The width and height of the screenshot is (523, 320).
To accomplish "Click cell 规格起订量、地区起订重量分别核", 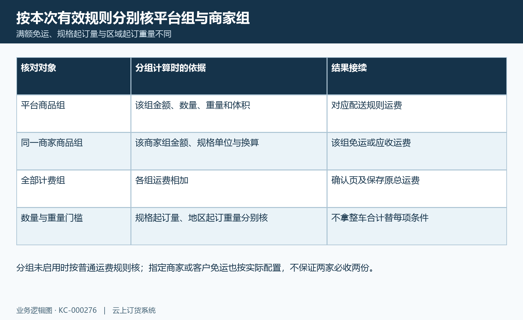I will coord(229,226).
